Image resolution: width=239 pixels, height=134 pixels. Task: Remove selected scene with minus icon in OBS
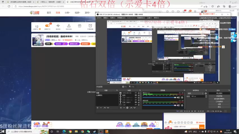tap(101, 108)
